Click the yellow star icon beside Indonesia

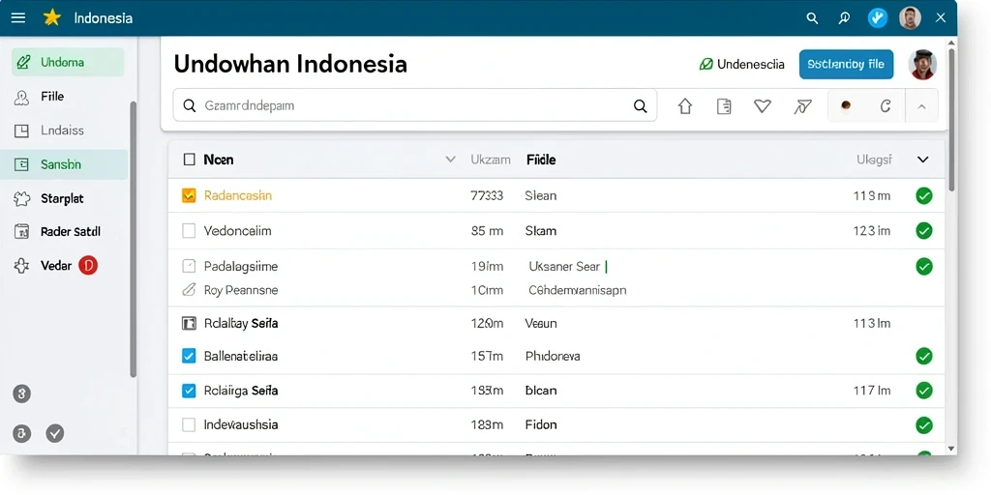tap(52, 17)
